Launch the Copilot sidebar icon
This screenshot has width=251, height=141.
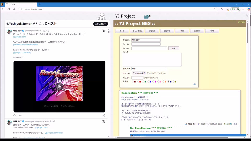pyautogui.click(x=249, y=9)
